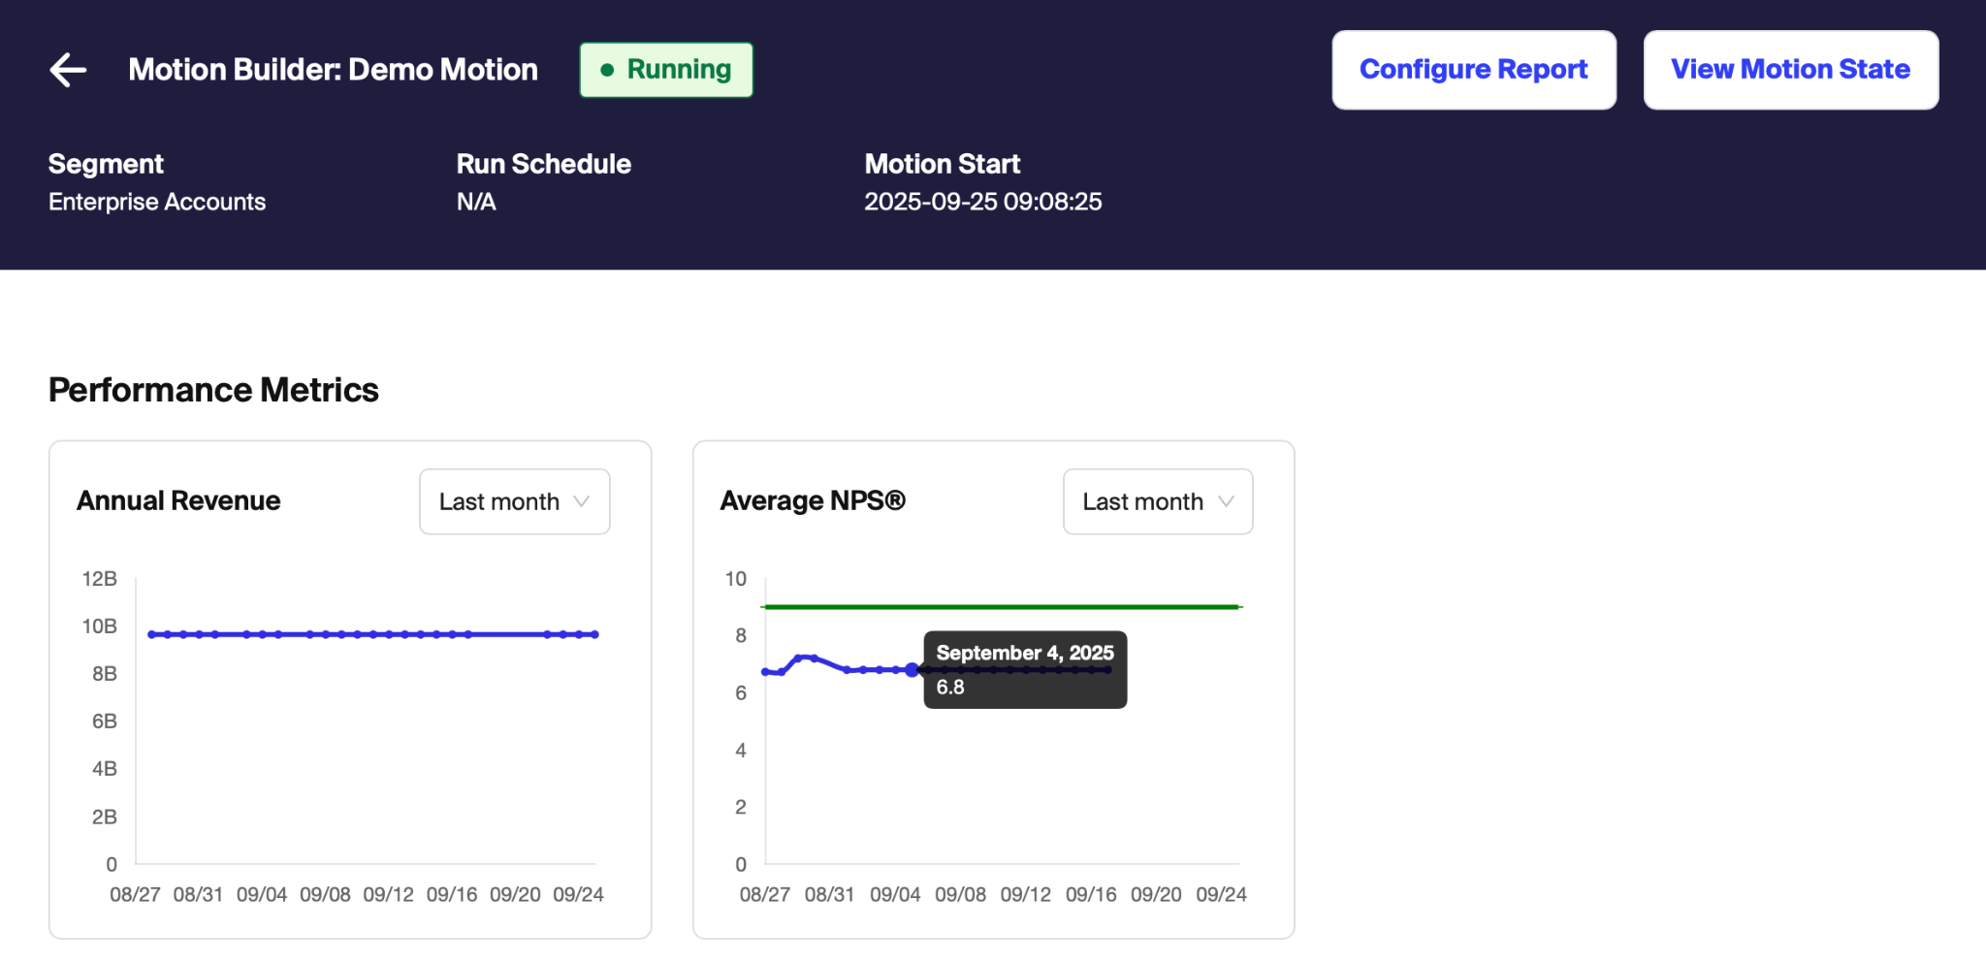
Task: Select the highlighted September 4 NPS data point
Action: point(912,669)
